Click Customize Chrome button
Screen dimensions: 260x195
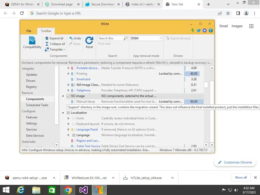[x=235, y=162]
